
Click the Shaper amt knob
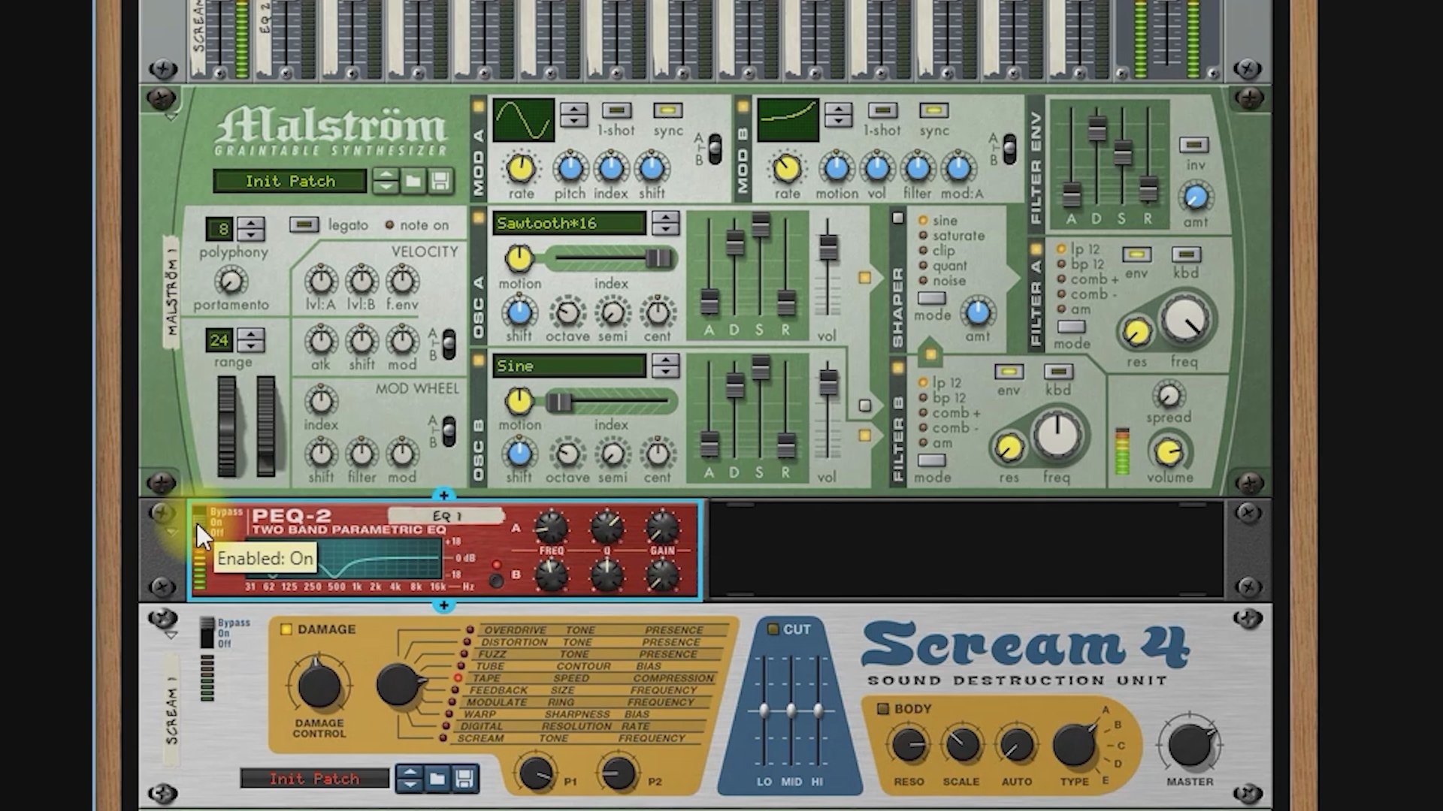(x=977, y=312)
